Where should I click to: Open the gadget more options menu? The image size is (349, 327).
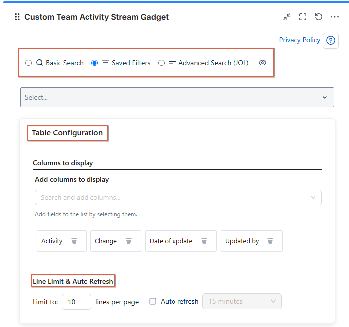pyautogui.click(x=334, y=17)
